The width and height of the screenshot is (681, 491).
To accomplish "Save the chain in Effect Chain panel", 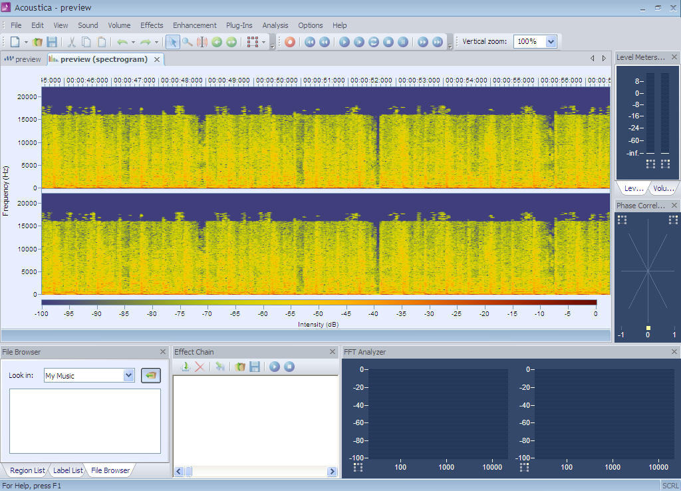I will (x=255, y=367).
